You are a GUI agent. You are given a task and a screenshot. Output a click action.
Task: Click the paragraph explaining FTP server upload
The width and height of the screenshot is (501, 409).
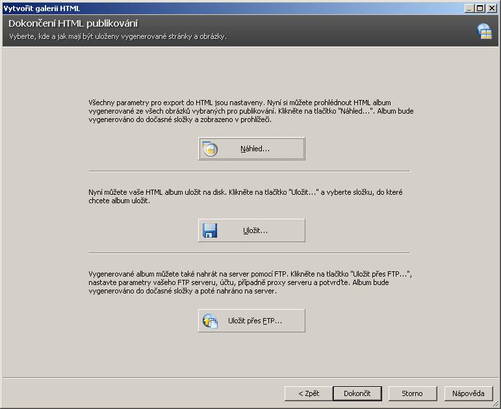tap(250, 283)
